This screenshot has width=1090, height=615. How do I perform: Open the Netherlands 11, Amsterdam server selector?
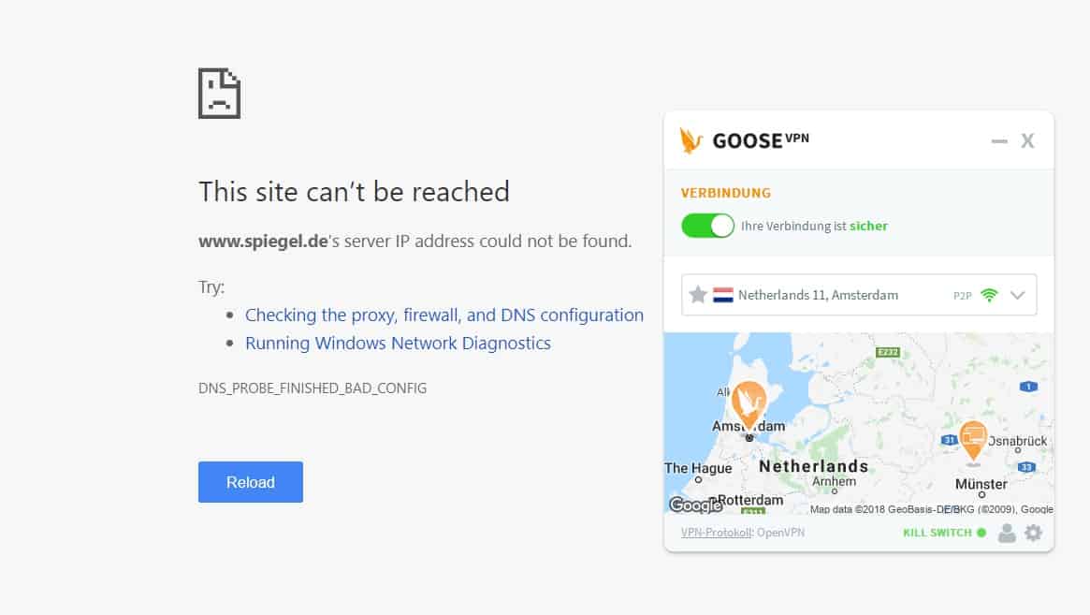(859, 295)
